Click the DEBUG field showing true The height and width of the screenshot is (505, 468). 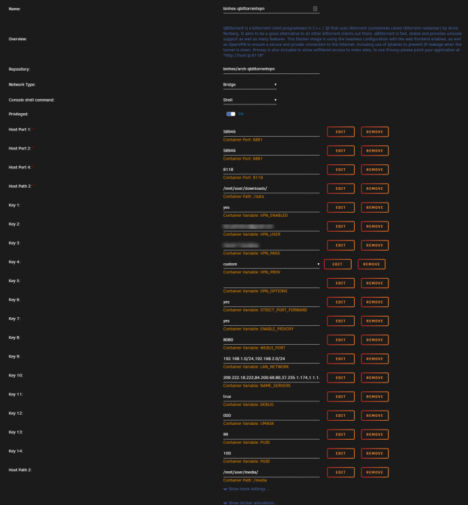pyautogui.click(x=271, y=397)
